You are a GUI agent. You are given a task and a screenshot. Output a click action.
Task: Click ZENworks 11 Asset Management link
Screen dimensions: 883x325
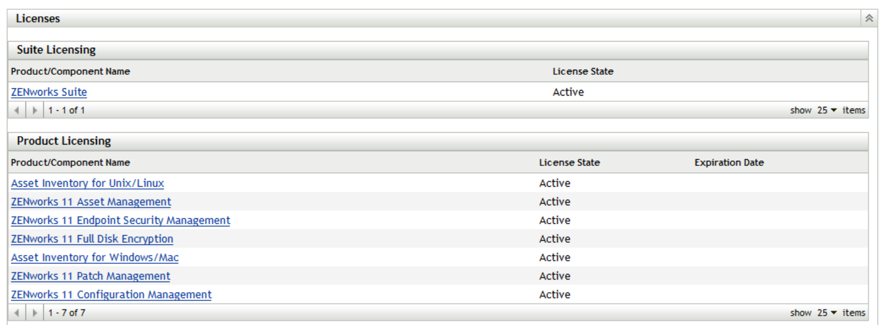point(91,202)
